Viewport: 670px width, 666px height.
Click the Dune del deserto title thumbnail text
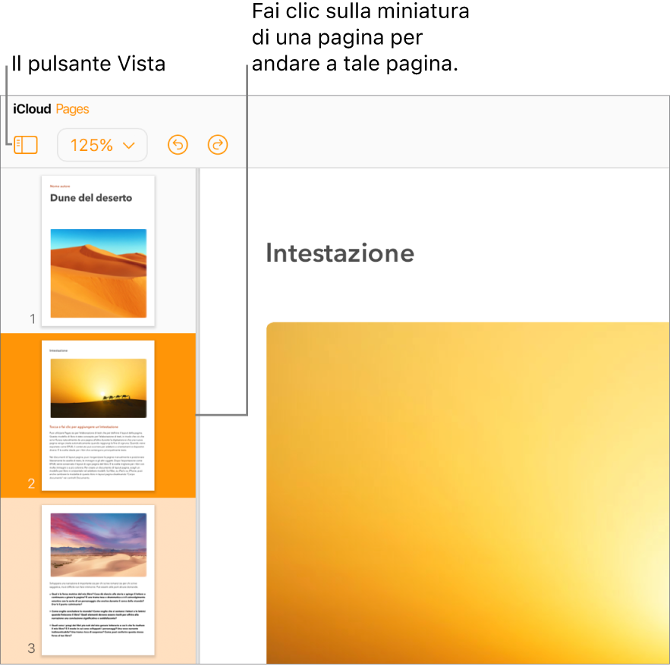click(91, 198)
